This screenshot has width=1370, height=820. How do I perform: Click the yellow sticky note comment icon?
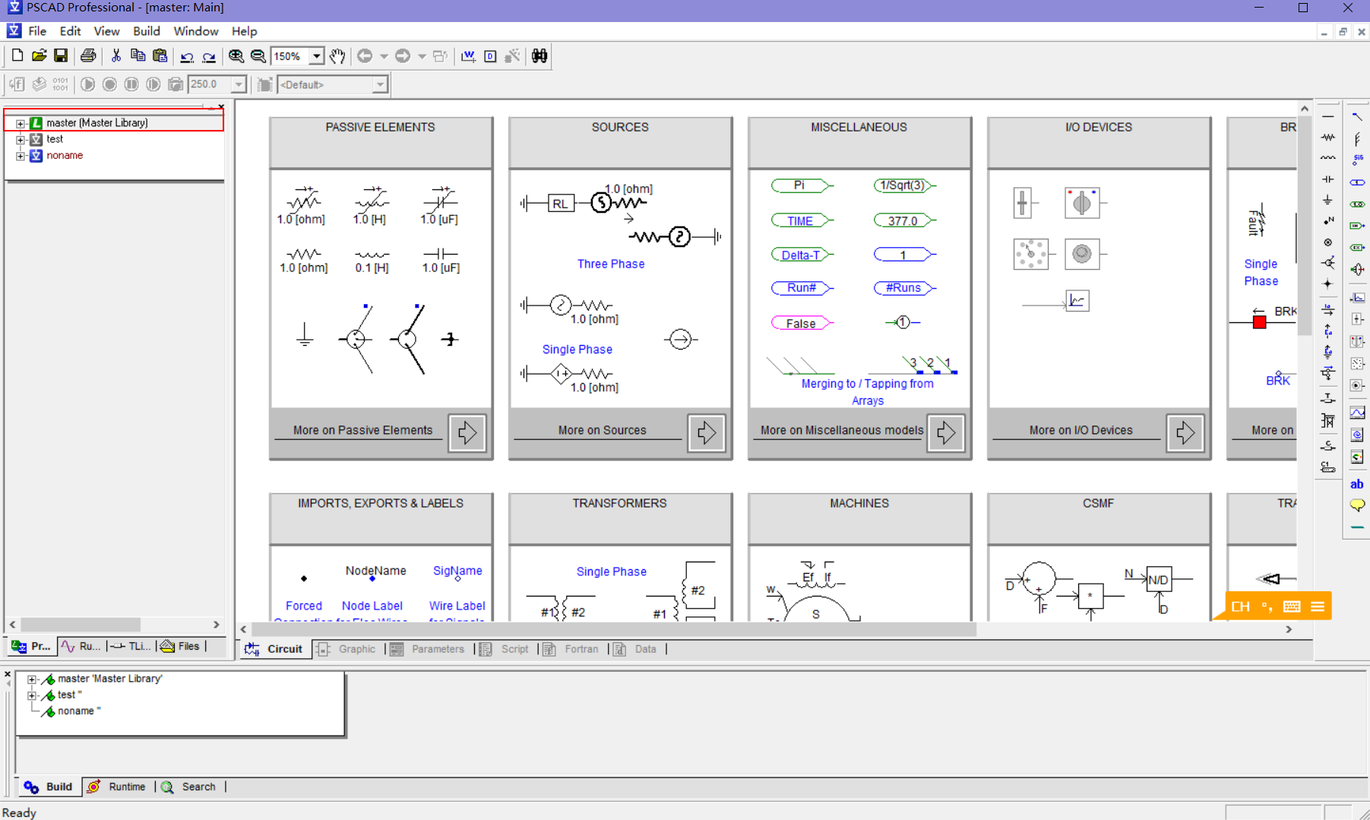click(1357, 505)
